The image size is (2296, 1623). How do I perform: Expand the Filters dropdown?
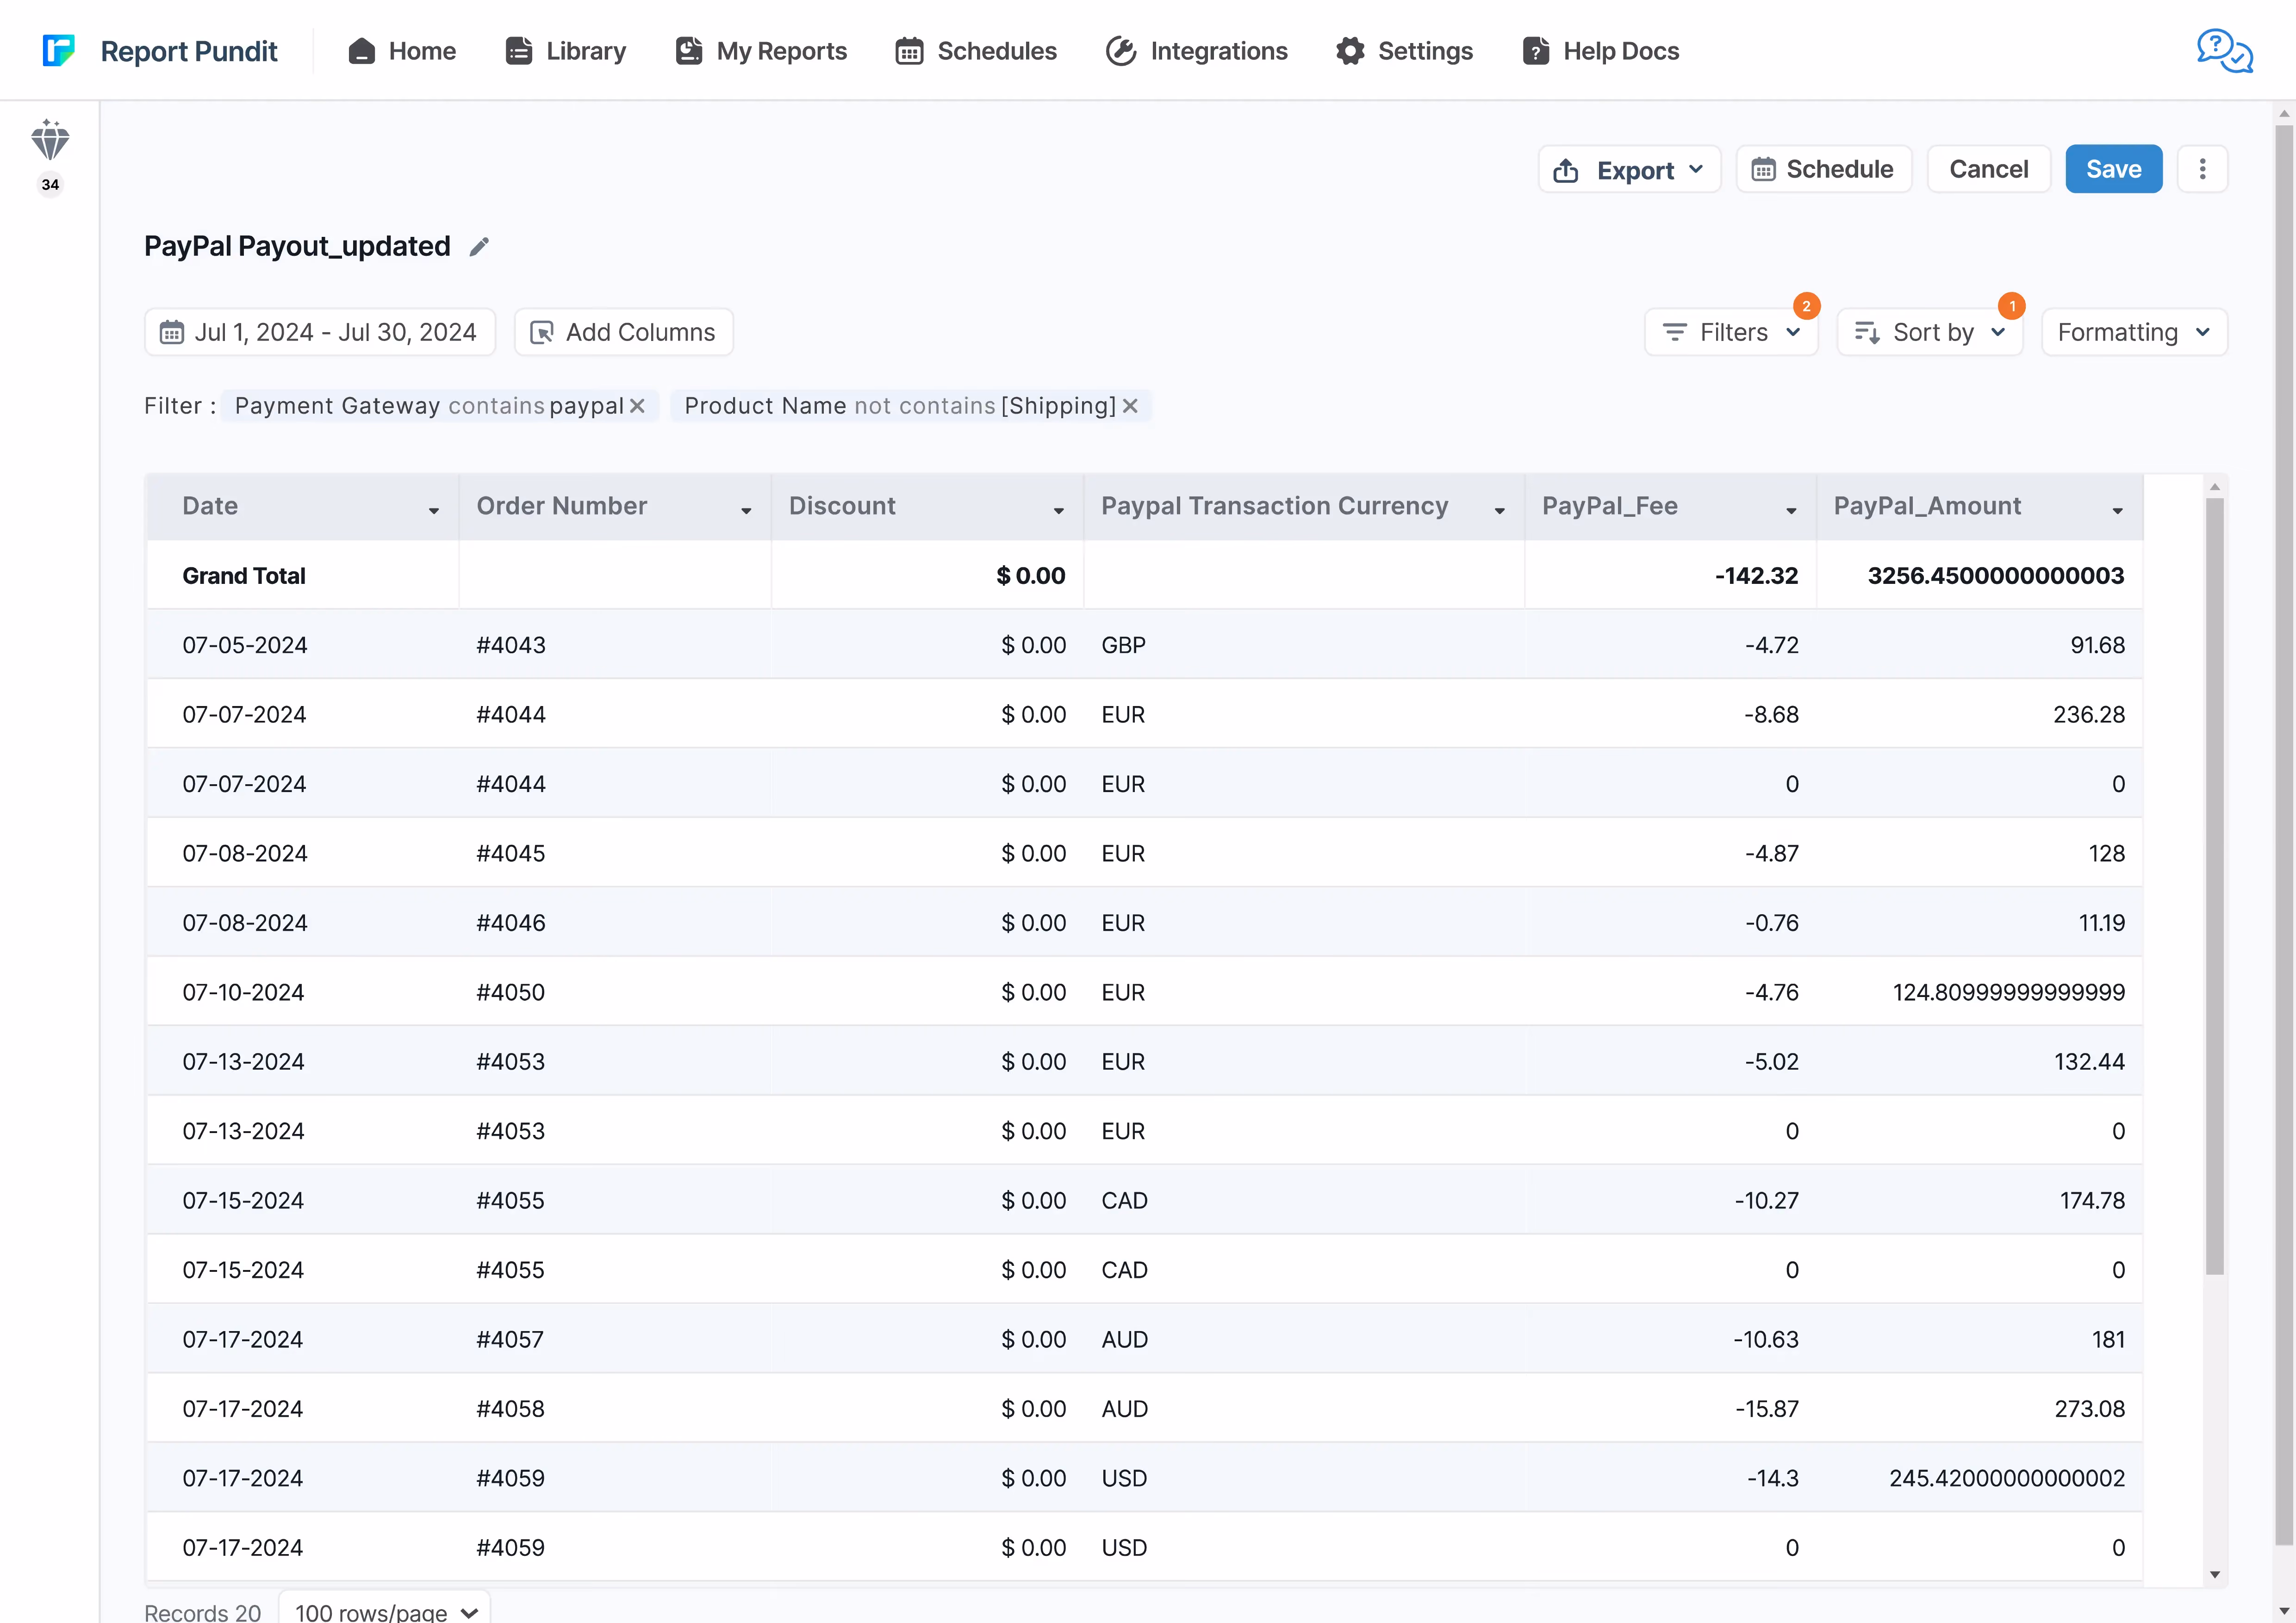click(x=1731, y=332)
